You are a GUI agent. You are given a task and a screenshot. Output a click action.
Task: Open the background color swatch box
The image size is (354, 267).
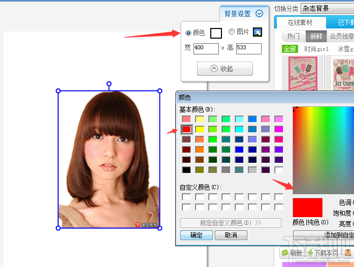coord(216,33)
